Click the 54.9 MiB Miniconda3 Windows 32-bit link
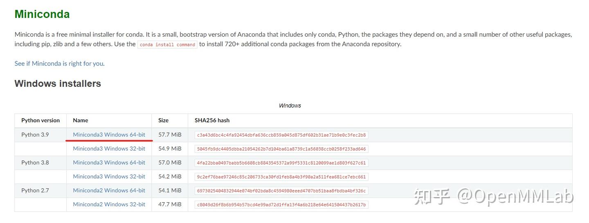589x223 pixels. [x=109, y=148]
